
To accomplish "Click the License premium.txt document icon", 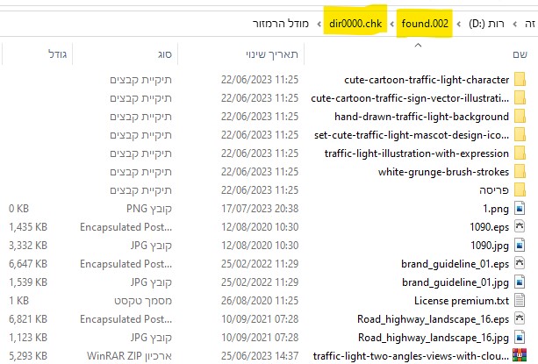I will click(520, 300).
